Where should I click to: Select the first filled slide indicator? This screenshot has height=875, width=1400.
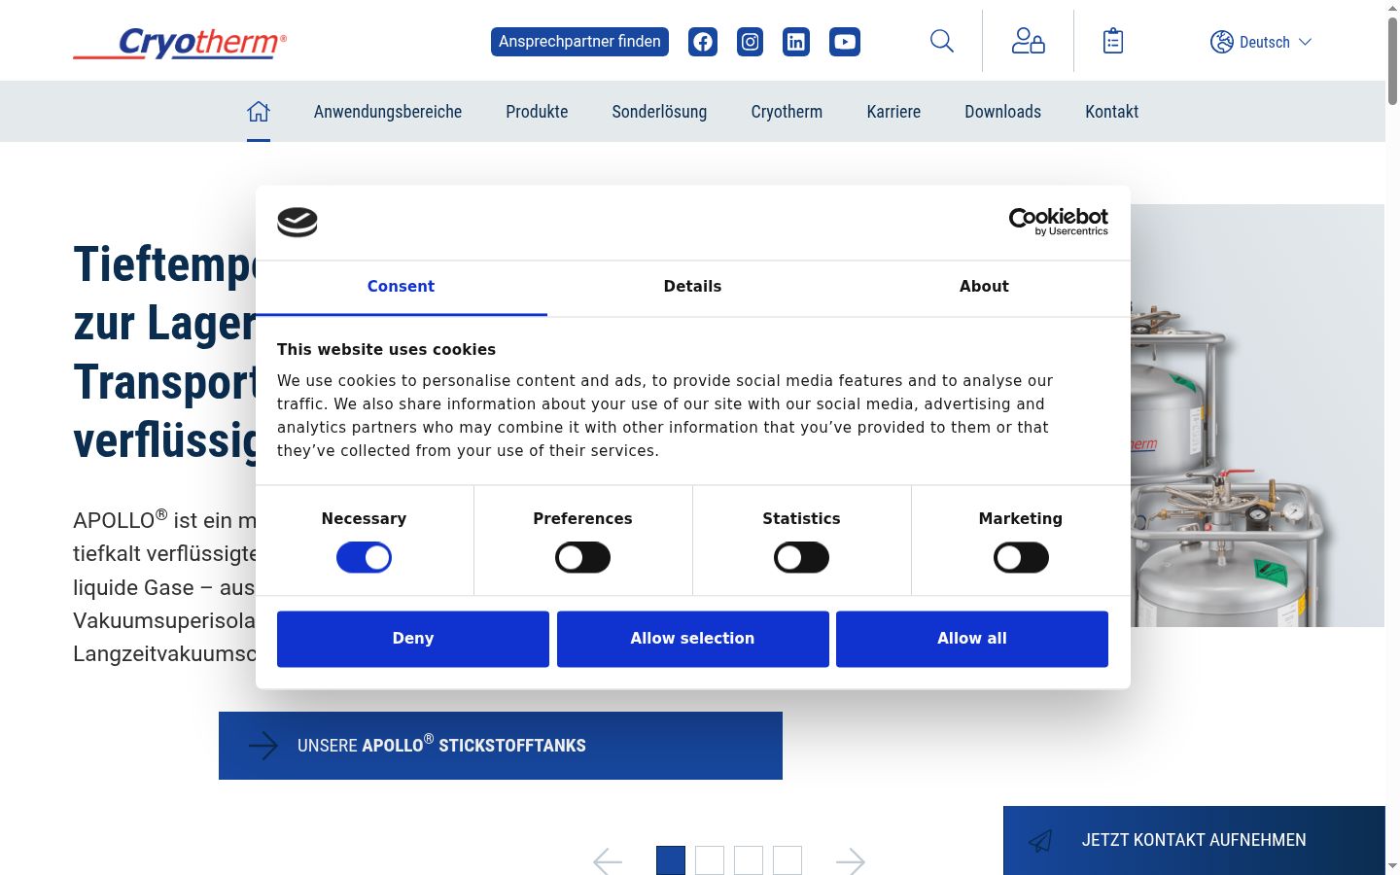671,860
